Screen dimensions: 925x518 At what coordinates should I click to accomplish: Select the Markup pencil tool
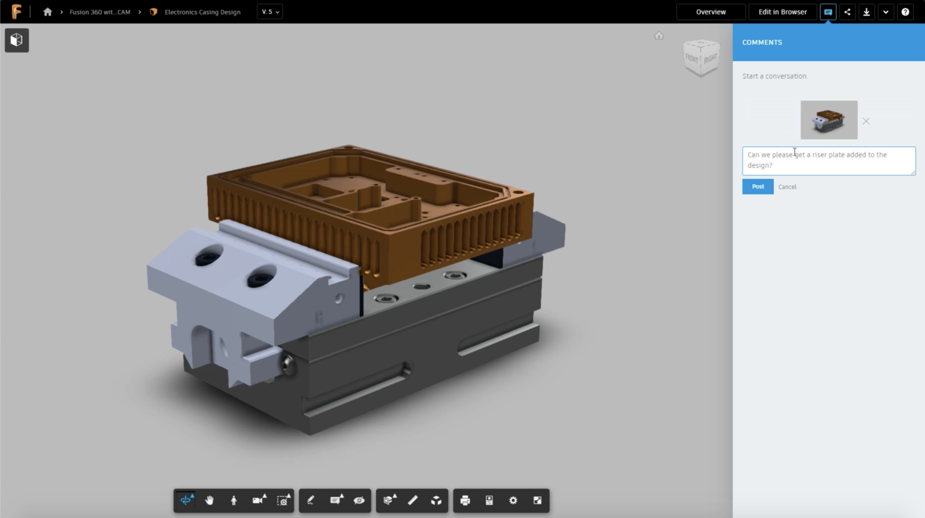pos(311,500)
